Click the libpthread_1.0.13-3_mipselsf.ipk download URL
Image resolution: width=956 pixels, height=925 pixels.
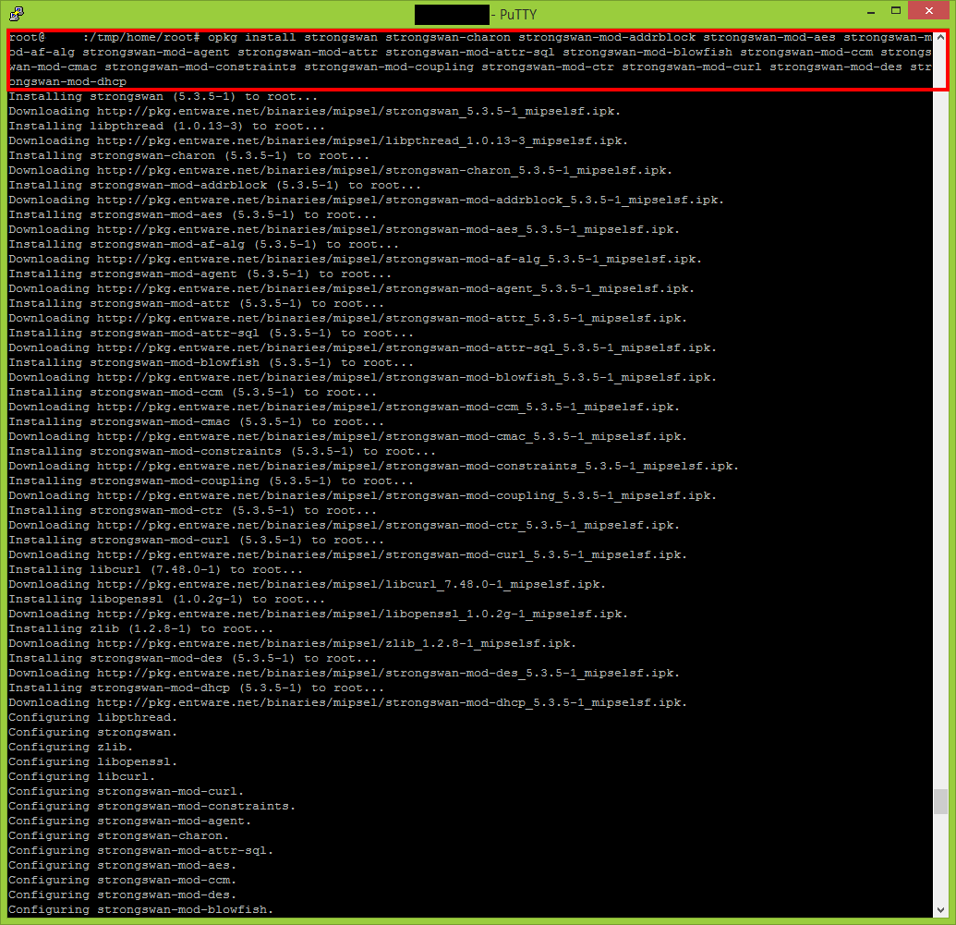(362, 141)
